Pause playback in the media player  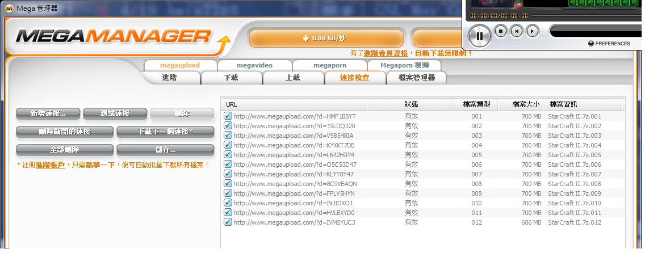(x=480, y=36)
